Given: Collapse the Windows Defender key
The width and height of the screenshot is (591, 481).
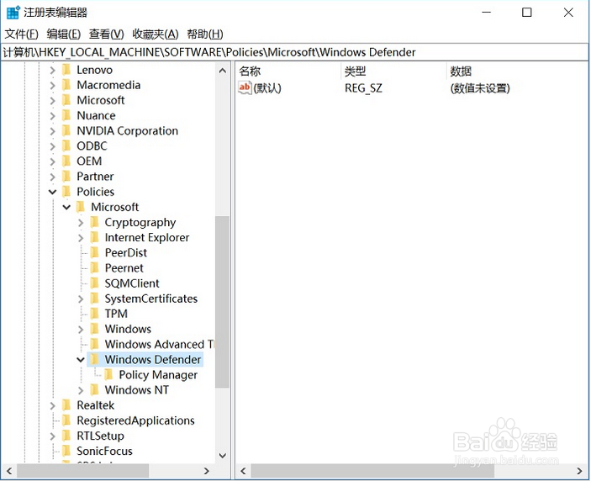Looking at the screenshot, I should (81, 360).
